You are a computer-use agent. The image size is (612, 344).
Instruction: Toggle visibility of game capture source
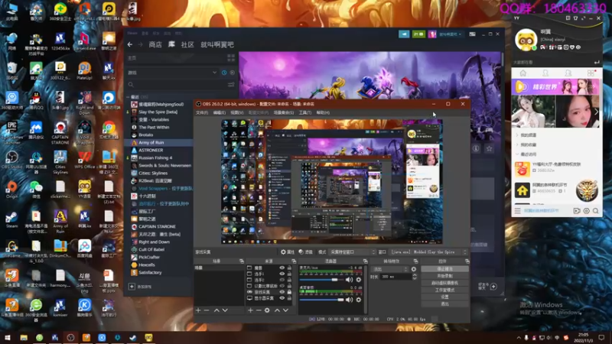(282, 292)
